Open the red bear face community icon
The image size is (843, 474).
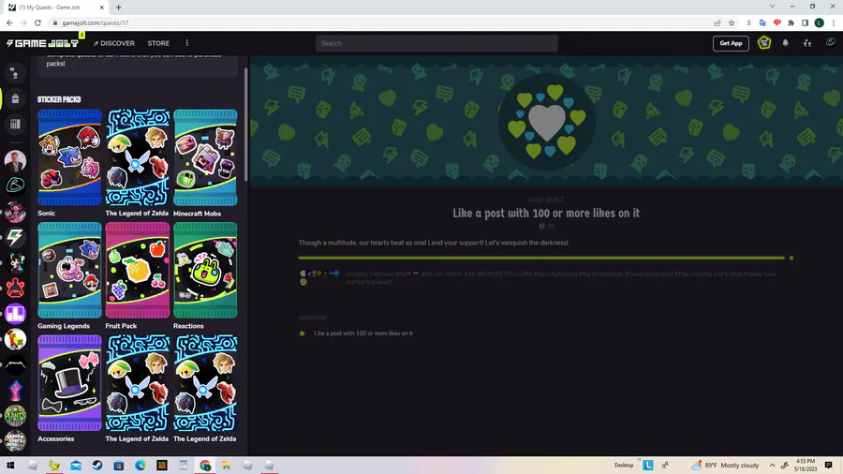tap(15, 289)
